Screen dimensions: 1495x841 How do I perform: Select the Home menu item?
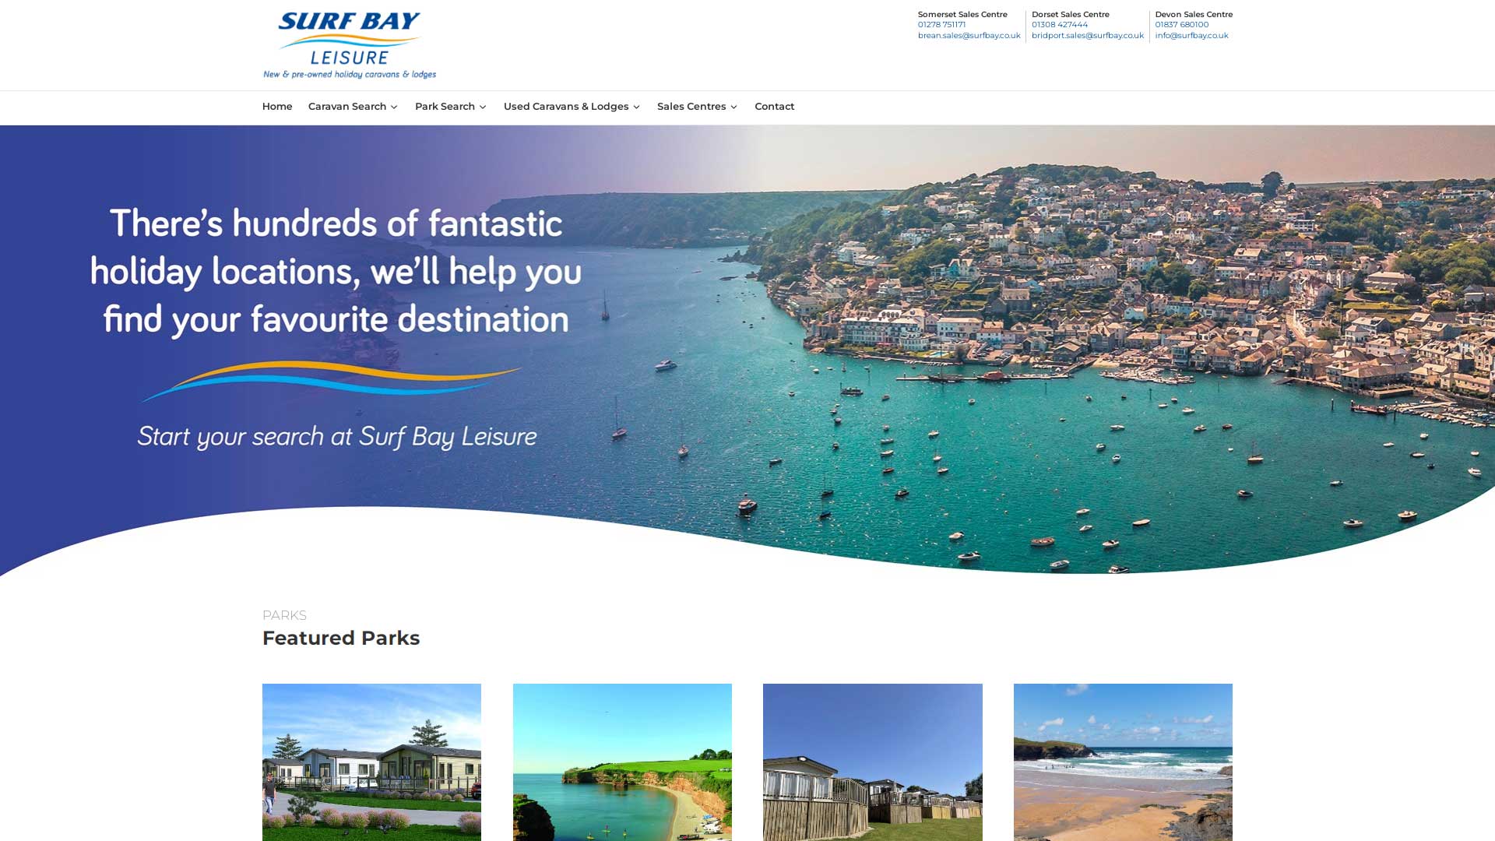pyautogui.click(x=277, y=106)
